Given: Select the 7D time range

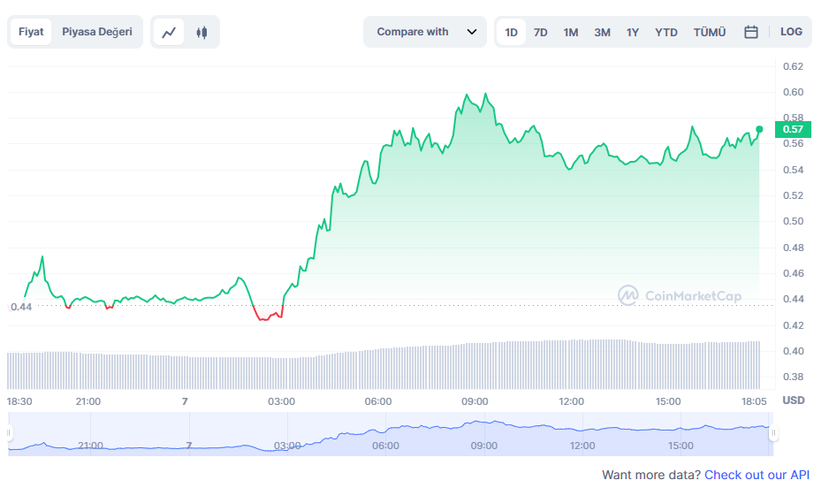Looking at the screenshot, I should click(540, 32).
